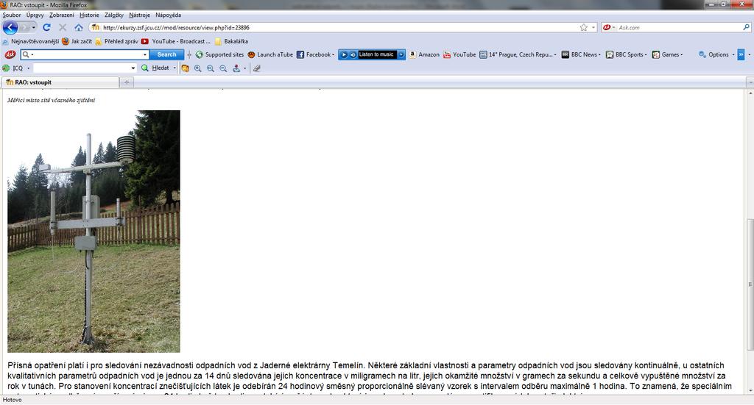Open Games from the toolbar
This screenshot has height=405, width=754.
point(666,54)
